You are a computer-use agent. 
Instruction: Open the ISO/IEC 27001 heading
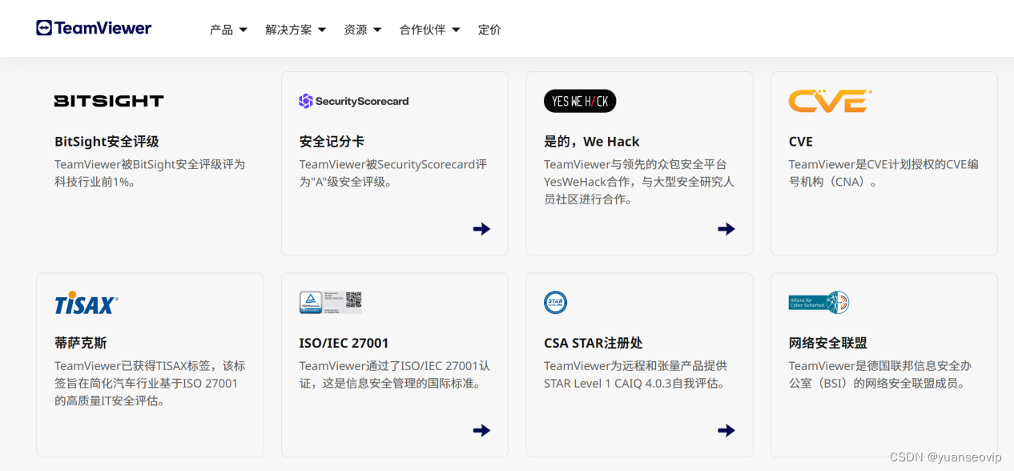tap(344, 343)
